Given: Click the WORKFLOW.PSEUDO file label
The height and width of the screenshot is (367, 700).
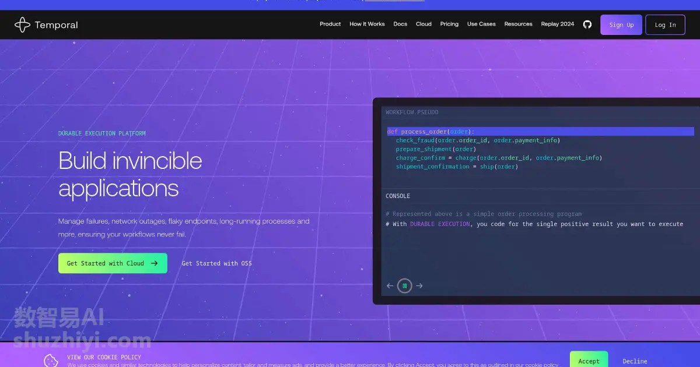Looking at the screenshot, I should coord(412,112).
